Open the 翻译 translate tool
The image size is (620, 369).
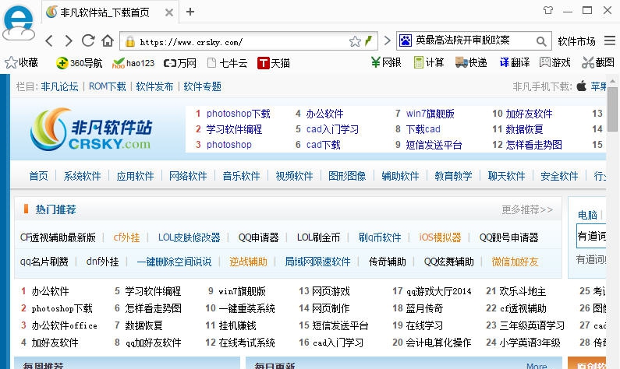pos(515,62)
